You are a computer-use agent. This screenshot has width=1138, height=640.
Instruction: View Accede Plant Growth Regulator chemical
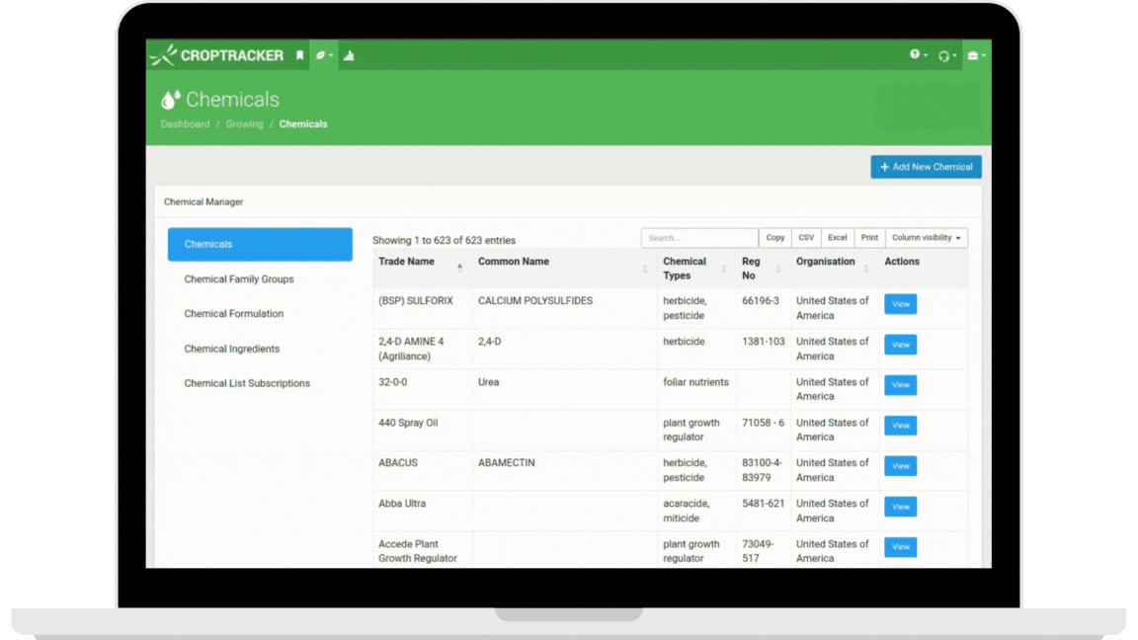tap(901, 546)
